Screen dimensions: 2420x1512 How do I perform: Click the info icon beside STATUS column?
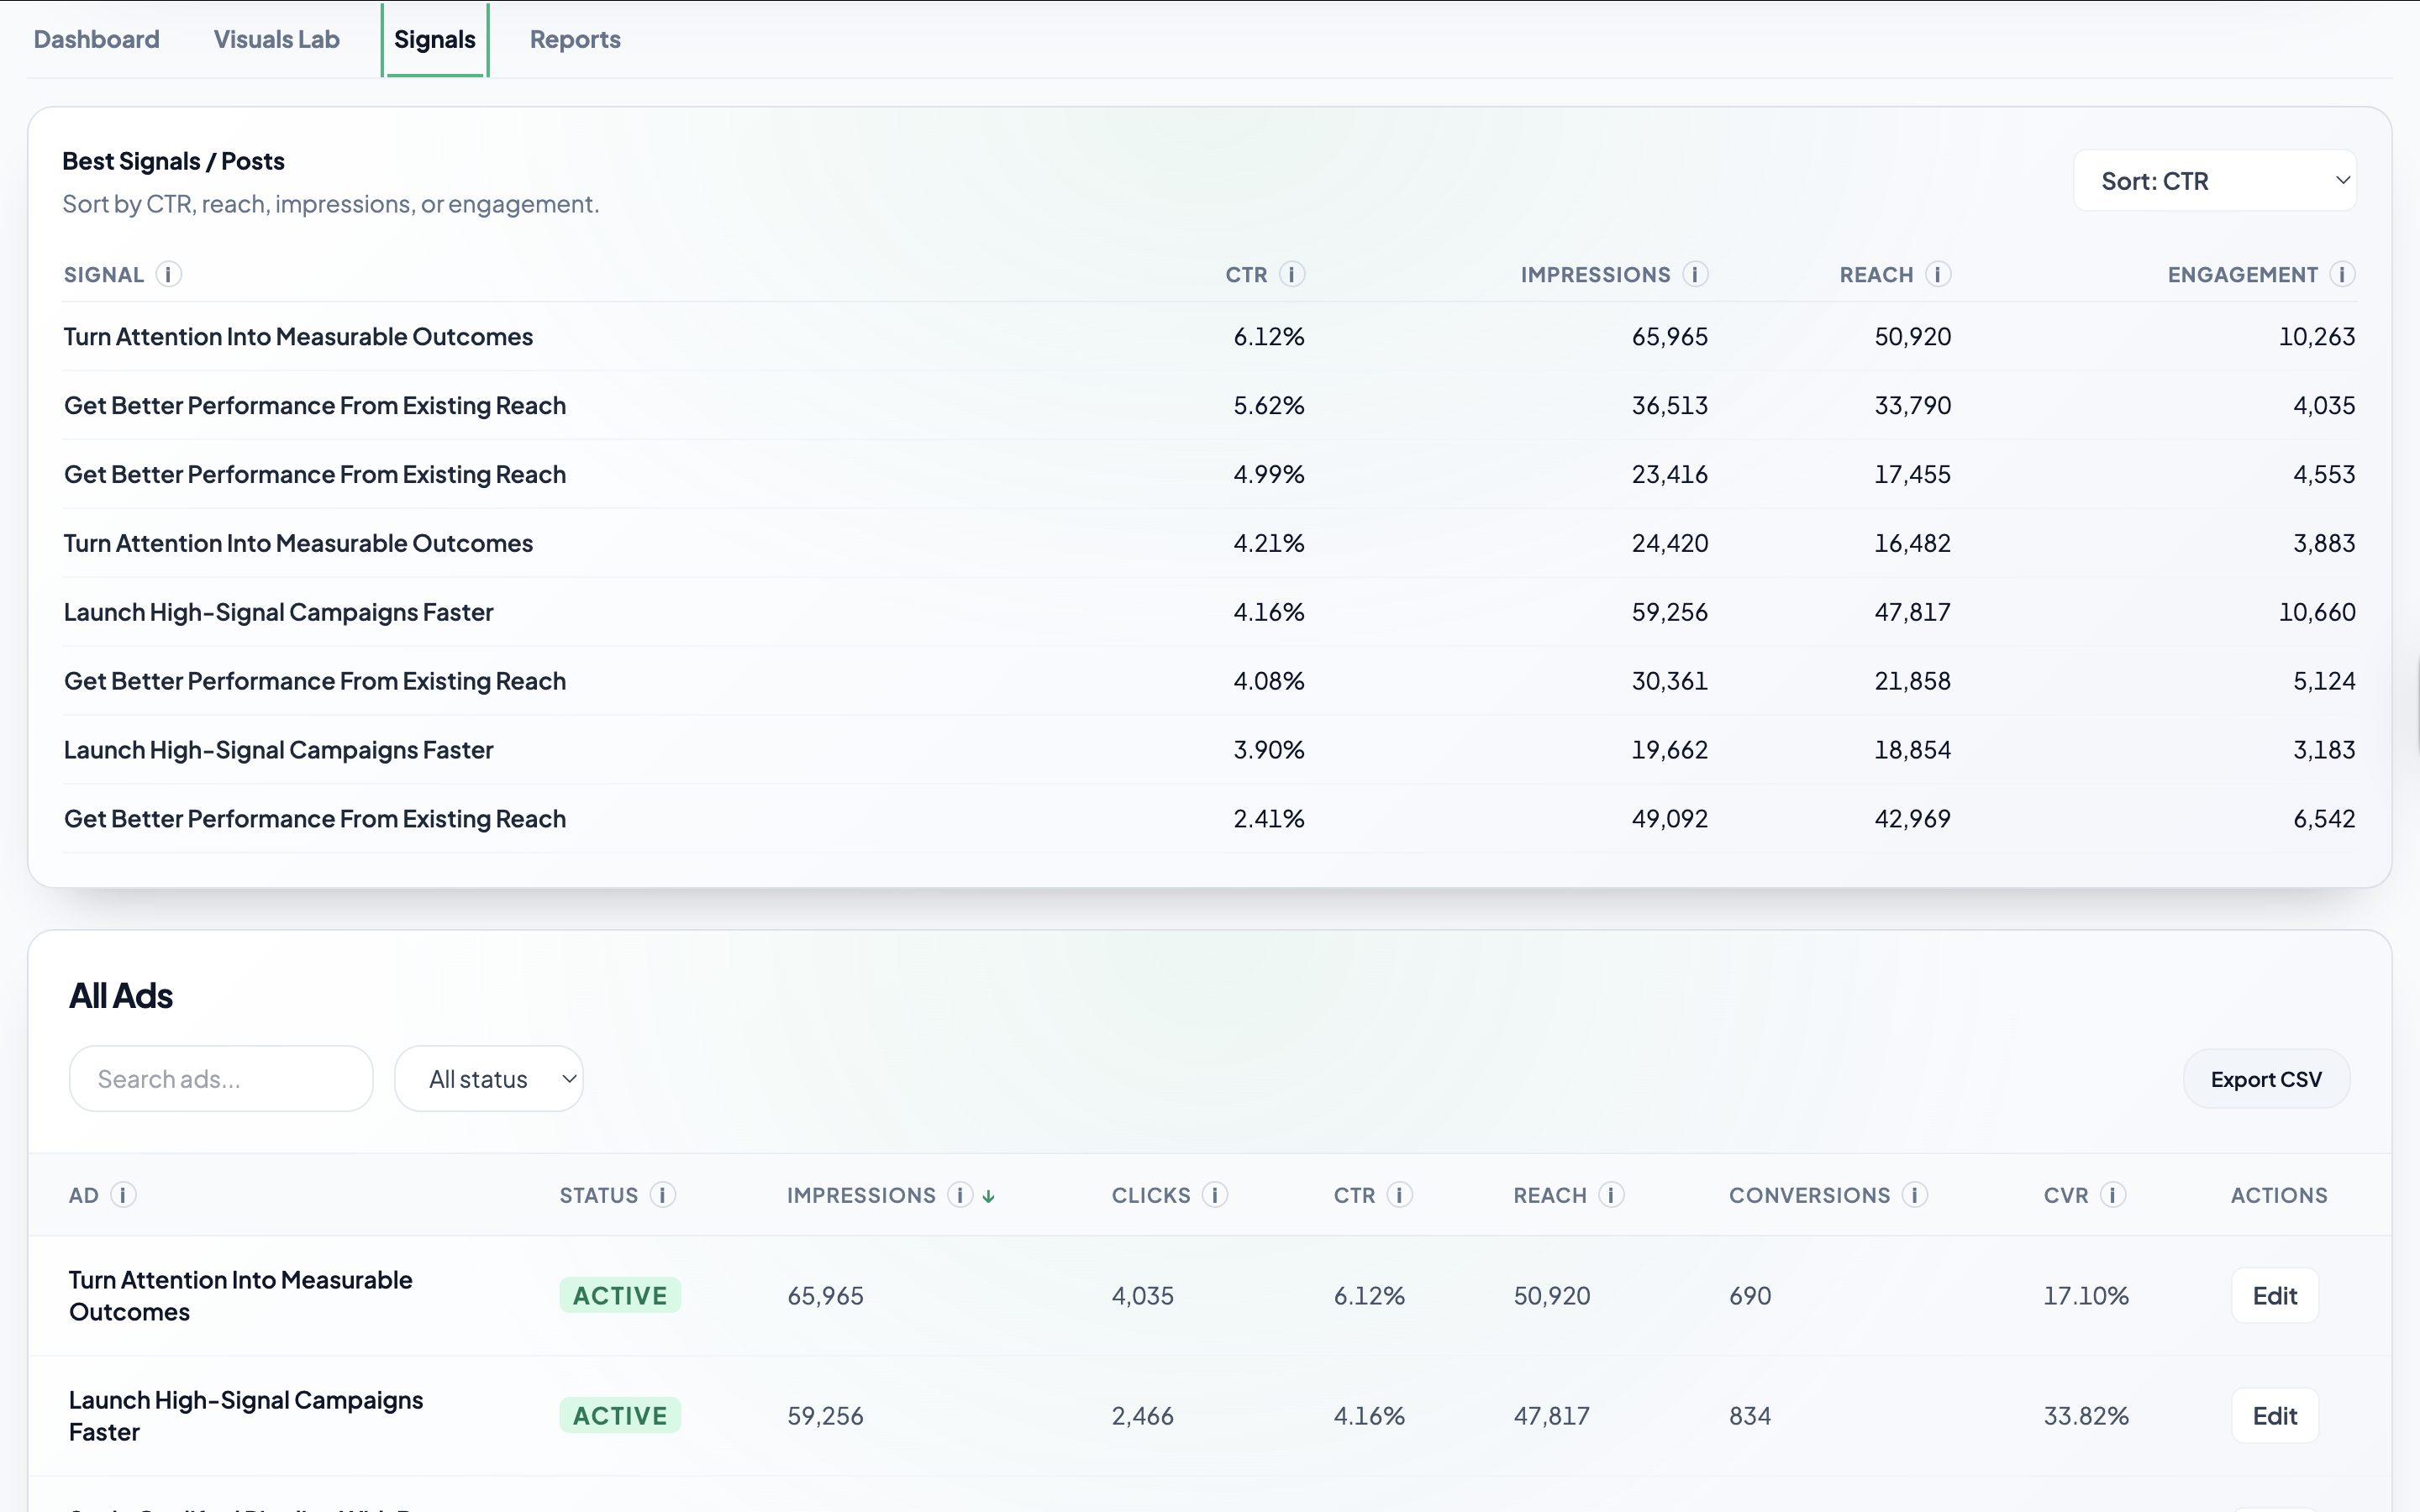click(661, 1194)
